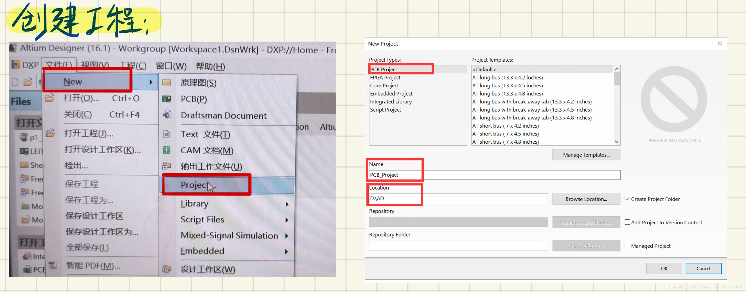Toggle the Managed Project checkbox

coord(627,245)
